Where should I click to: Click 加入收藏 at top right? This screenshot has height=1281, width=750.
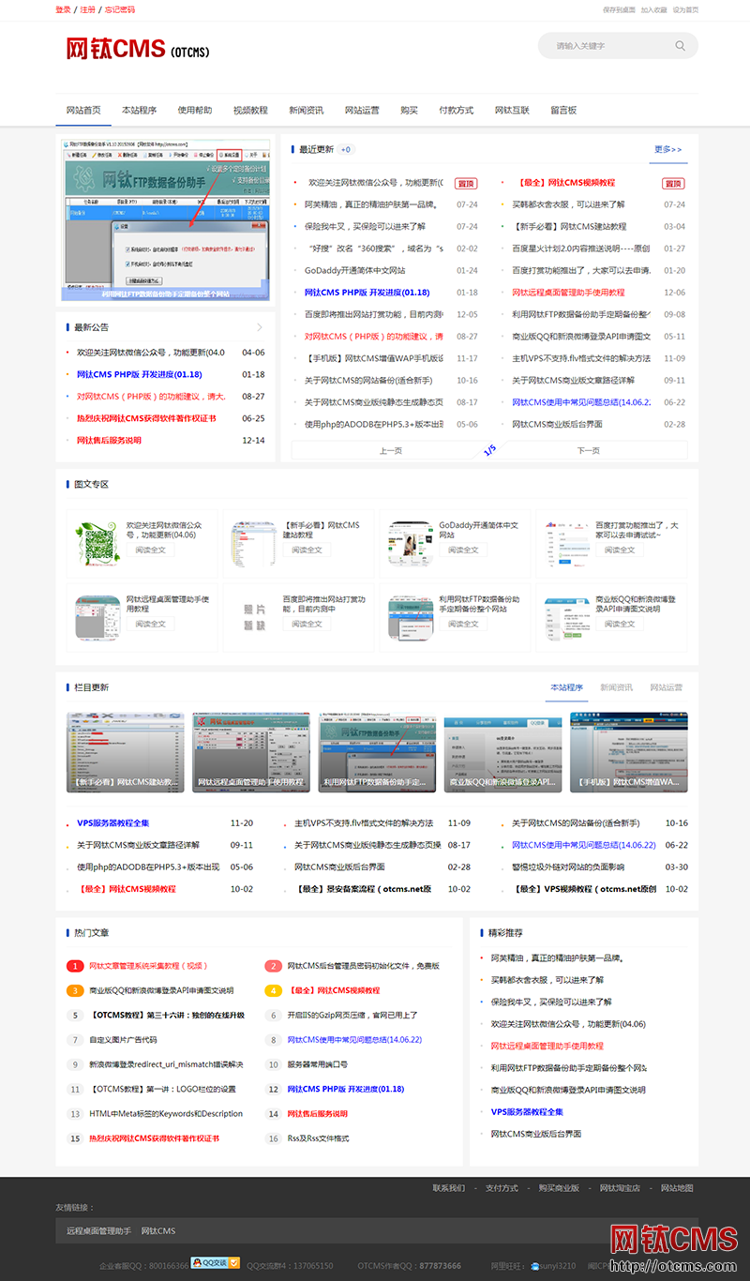click(654, 9)
